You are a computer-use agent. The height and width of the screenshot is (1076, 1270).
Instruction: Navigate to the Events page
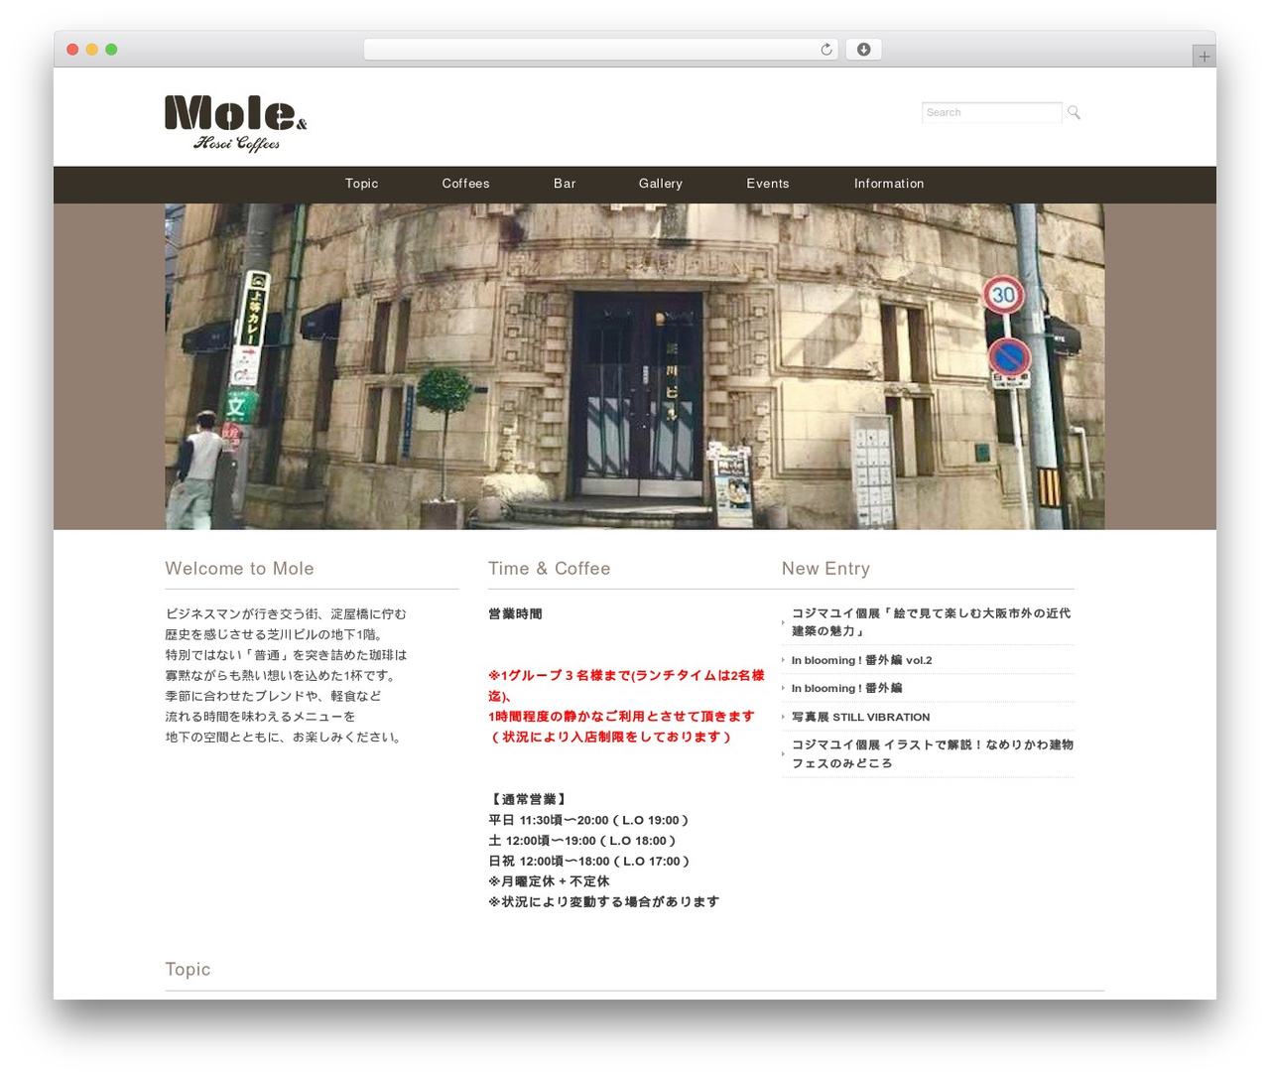pos(768,184)
